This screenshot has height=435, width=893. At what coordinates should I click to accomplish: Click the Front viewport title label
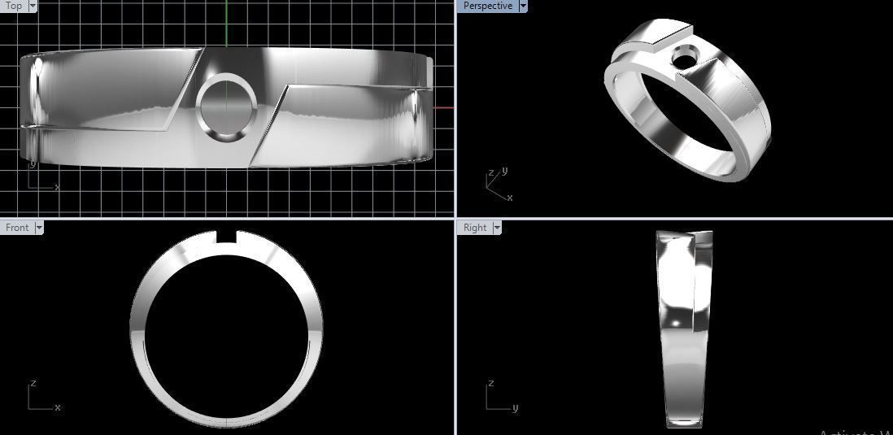(17, 227)
